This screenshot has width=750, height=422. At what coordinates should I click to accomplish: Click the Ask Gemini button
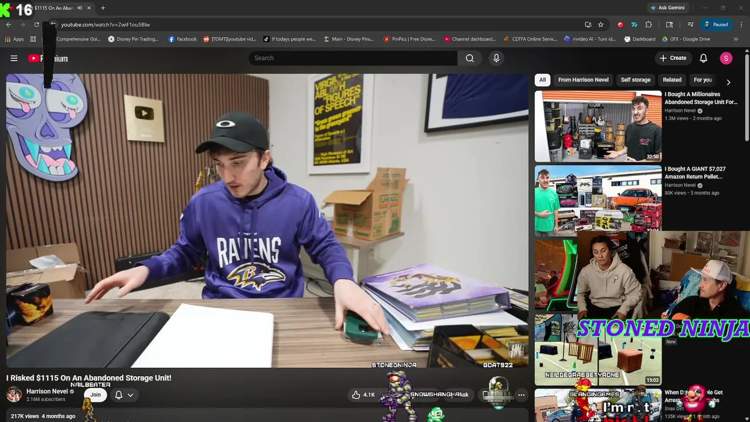click(667, 8)
